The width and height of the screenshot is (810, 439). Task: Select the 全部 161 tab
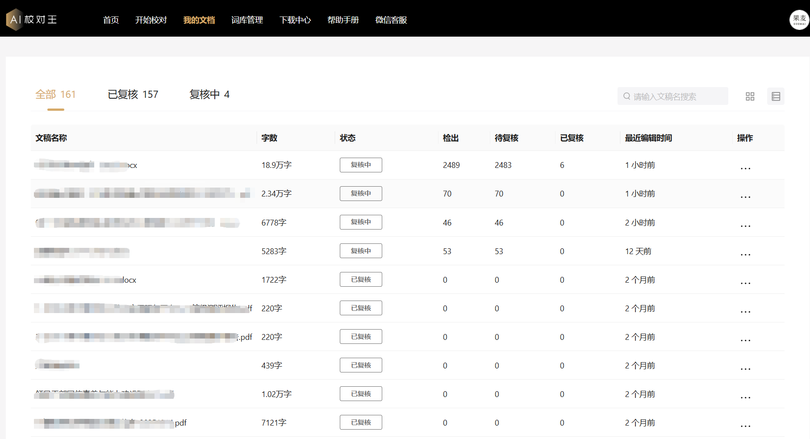(x=55, y=95)
